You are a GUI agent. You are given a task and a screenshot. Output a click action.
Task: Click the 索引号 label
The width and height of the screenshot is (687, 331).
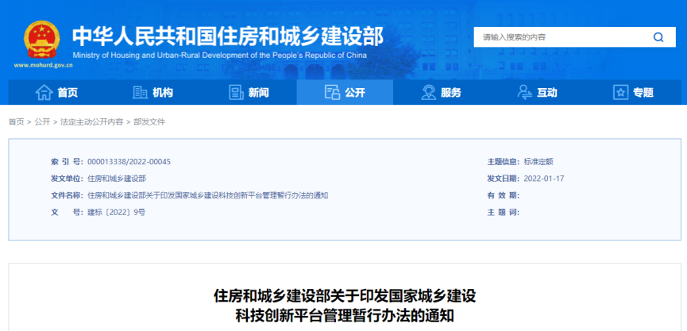click(67, 162)
